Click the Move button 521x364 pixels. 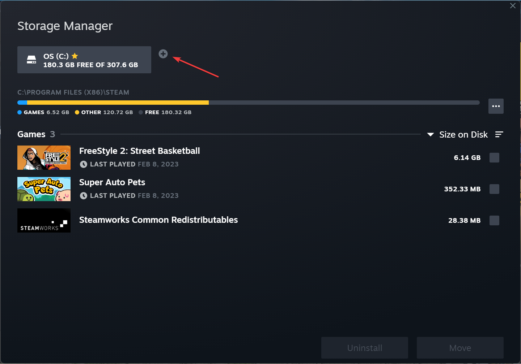pyautogui.click(x=460, y=348)
